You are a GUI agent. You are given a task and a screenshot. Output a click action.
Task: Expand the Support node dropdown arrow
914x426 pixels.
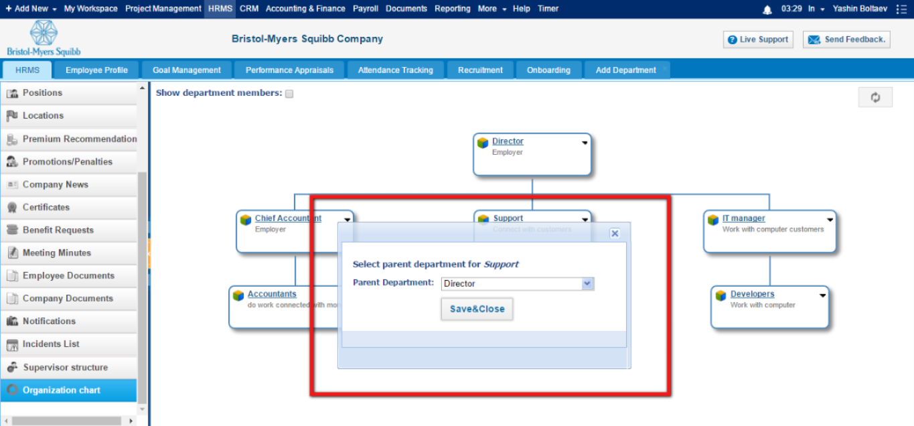585,220
